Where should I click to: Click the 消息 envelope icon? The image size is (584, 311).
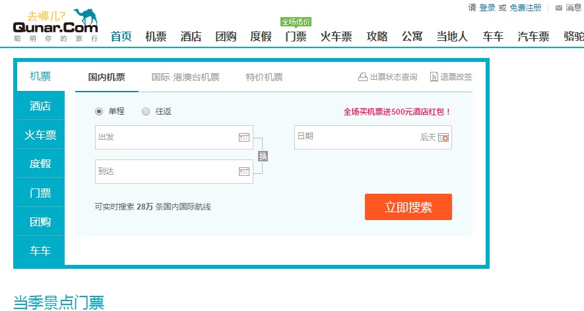(x=559, y=8)
